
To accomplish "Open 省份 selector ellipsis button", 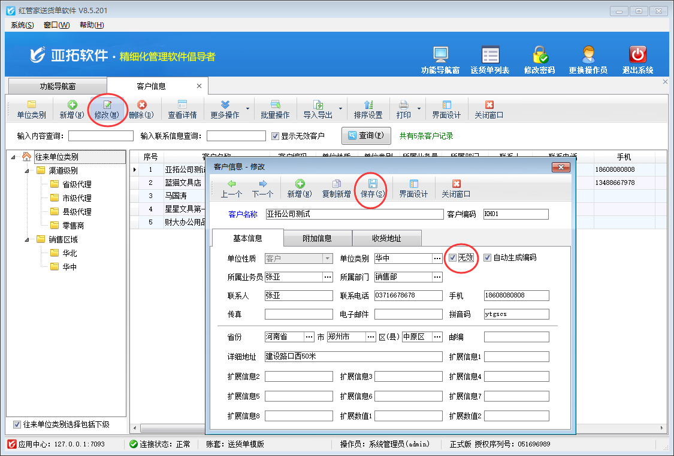I will [x=309, y=337].
